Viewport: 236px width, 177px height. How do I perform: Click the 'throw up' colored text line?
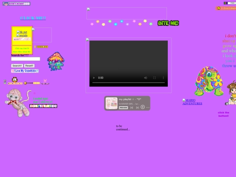pos(229,66)
